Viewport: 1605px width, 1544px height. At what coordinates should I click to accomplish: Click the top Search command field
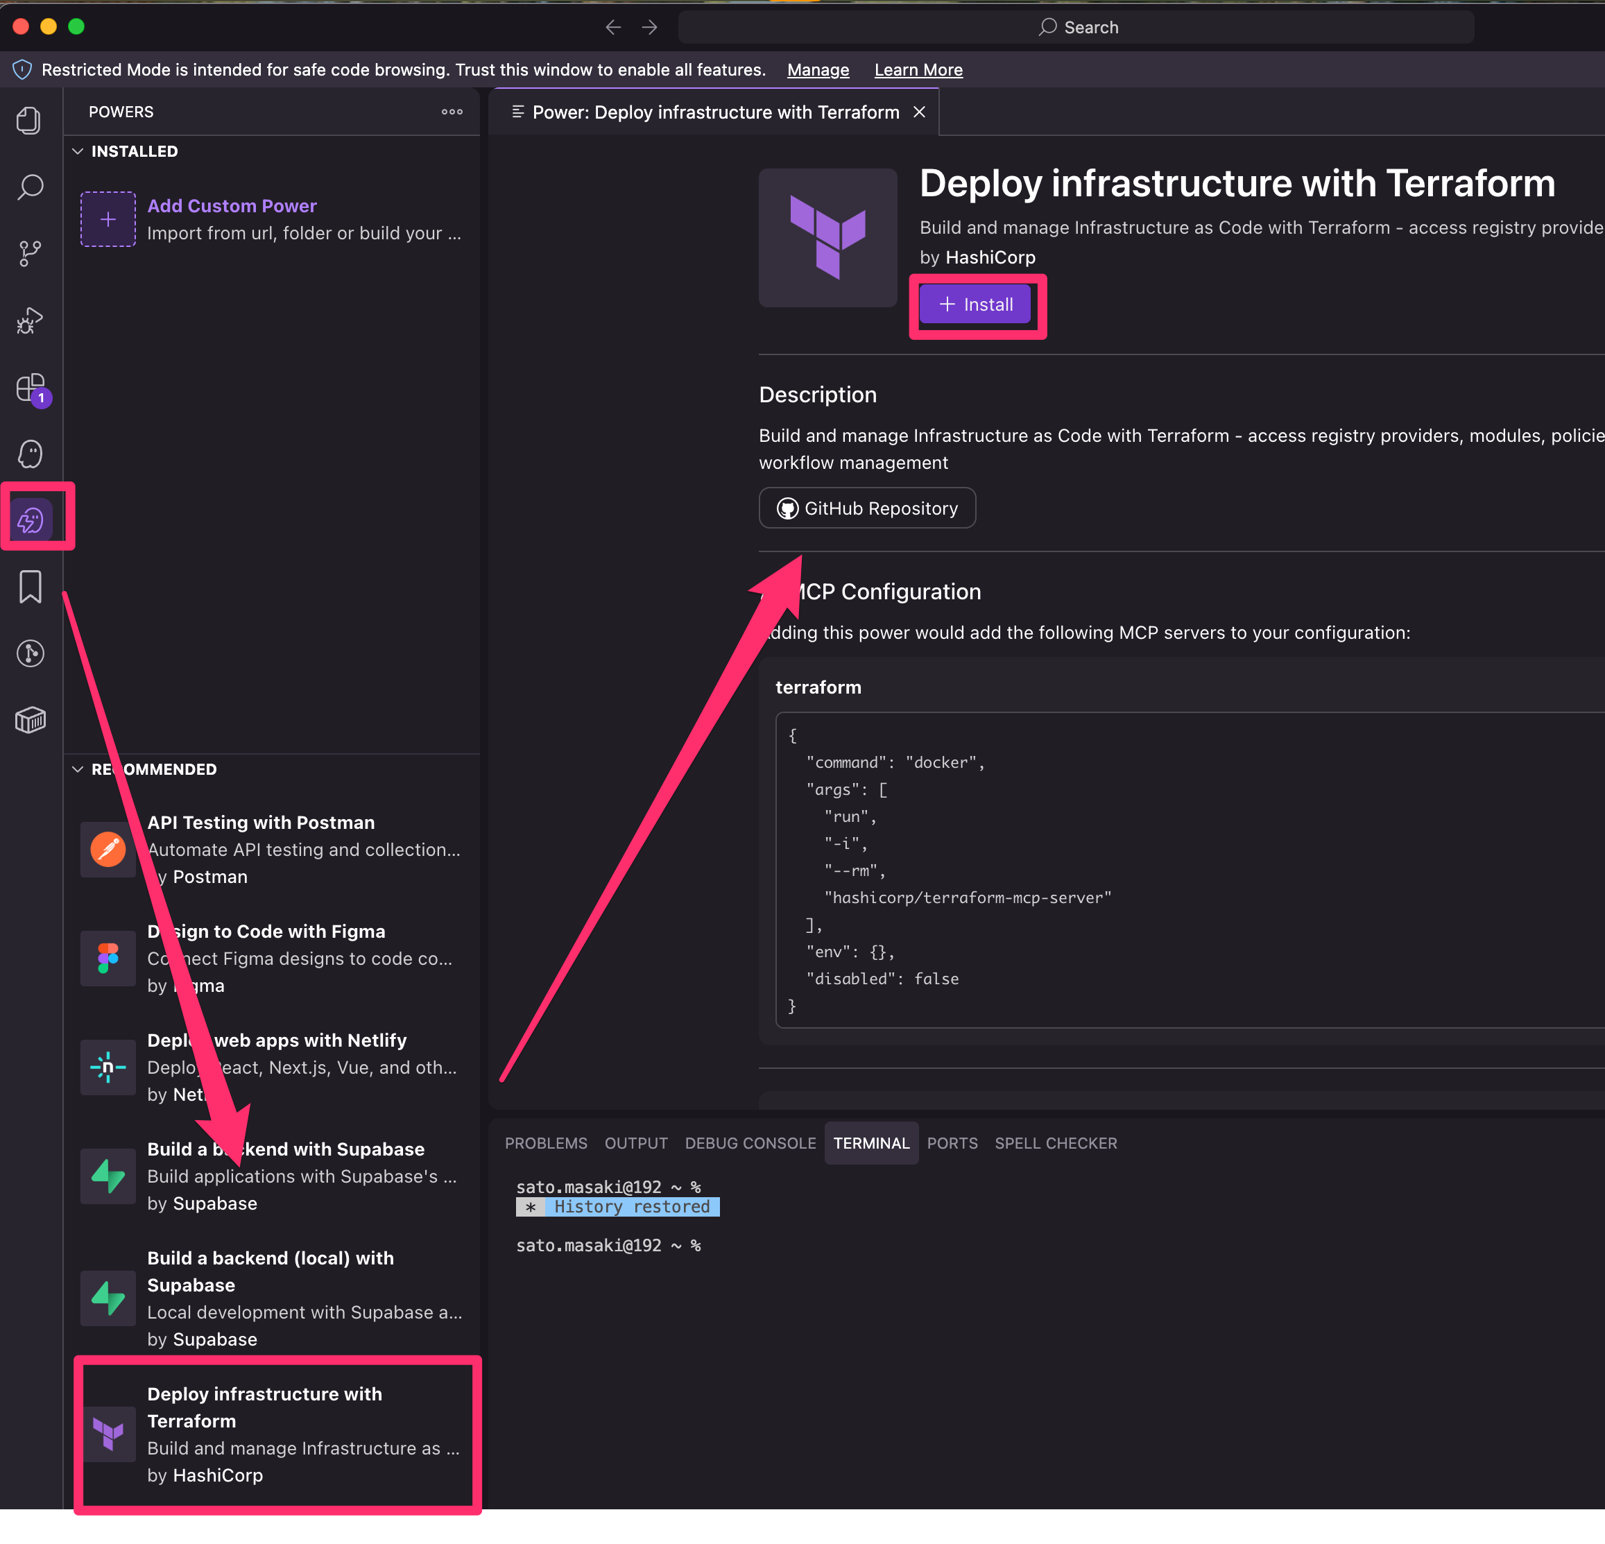pos(1076,28)
